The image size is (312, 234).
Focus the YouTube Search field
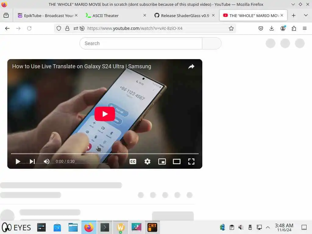(x=141, y=43)
